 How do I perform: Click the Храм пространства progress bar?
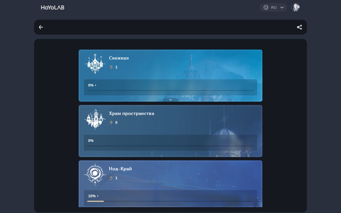tap(170, 146)
